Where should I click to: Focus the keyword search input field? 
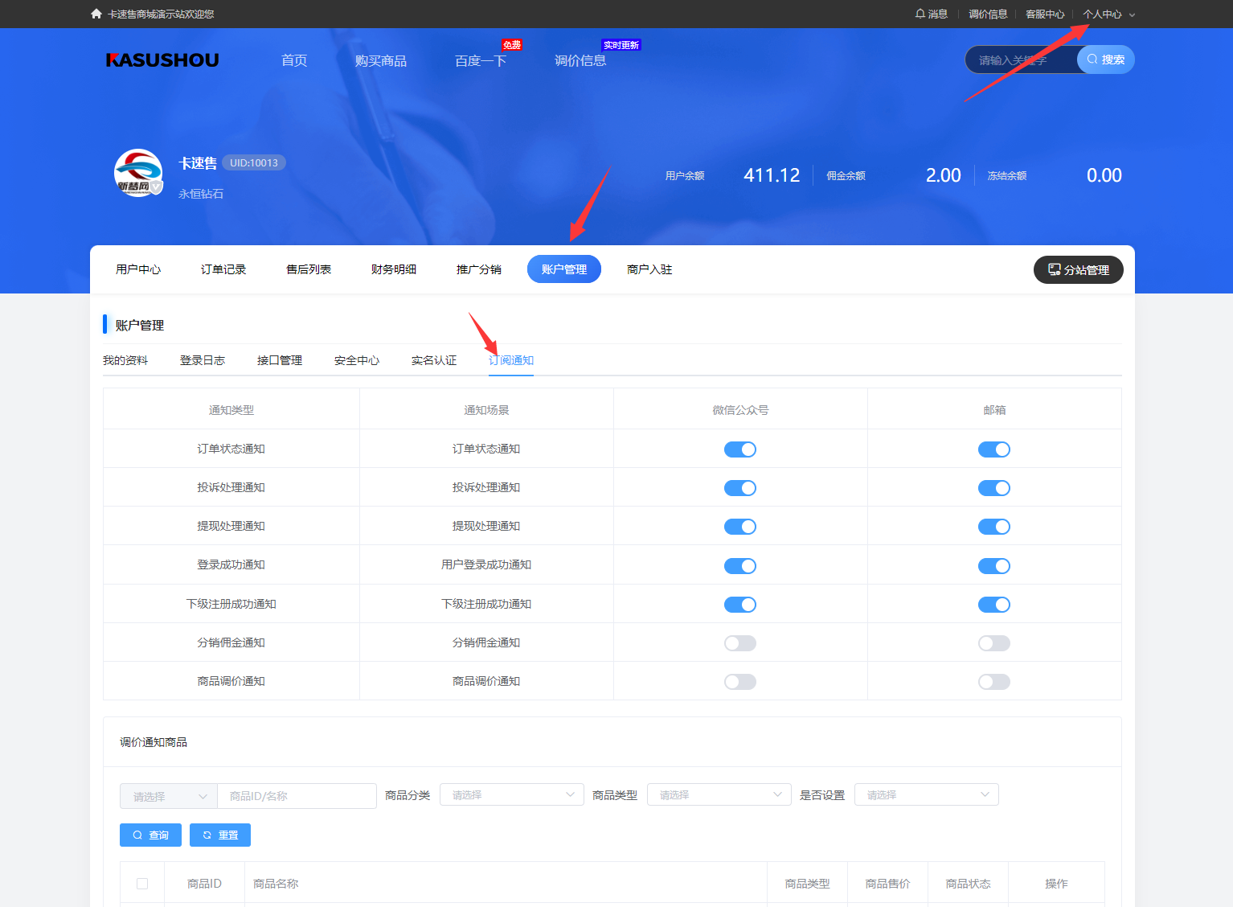click(1021, 60)
